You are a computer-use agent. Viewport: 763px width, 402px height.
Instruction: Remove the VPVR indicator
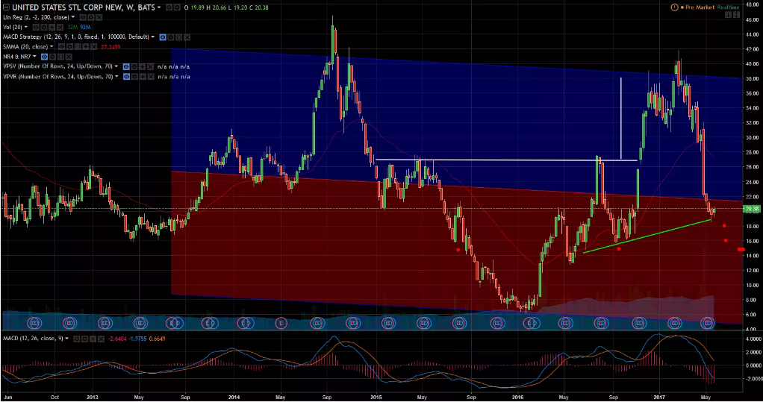pyautogui.click(x=151, y=77)
